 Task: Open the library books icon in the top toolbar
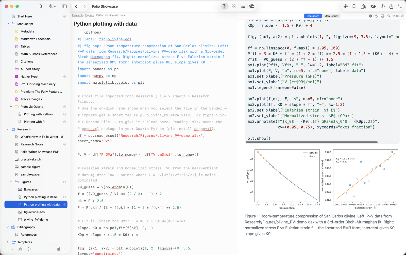(363, 6)
